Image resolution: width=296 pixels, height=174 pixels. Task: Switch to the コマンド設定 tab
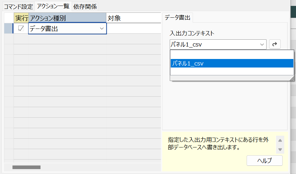click(19, 7)
